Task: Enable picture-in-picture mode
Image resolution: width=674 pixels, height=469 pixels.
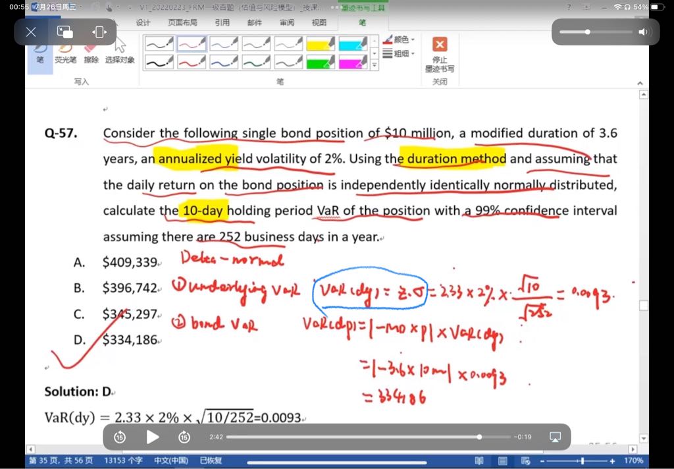Action: [x=65, y=32]
